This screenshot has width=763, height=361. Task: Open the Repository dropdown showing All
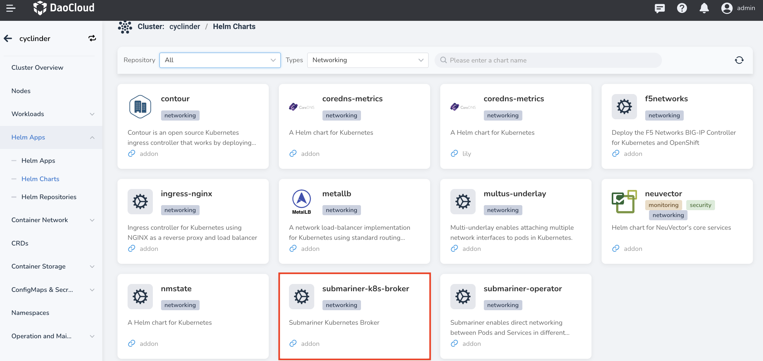(x=220, y=60)
